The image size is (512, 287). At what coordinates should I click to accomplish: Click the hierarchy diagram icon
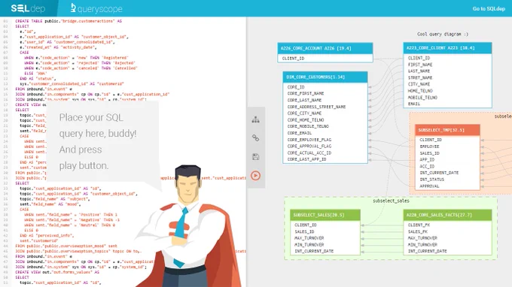(x=256, y=120)
